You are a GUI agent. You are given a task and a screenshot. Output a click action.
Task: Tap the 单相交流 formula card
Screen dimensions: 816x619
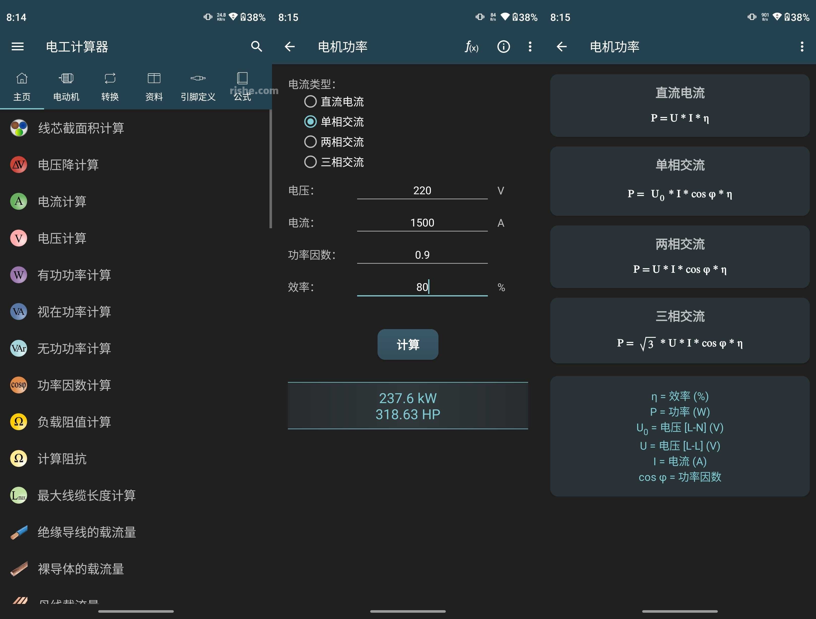point(679,181)
